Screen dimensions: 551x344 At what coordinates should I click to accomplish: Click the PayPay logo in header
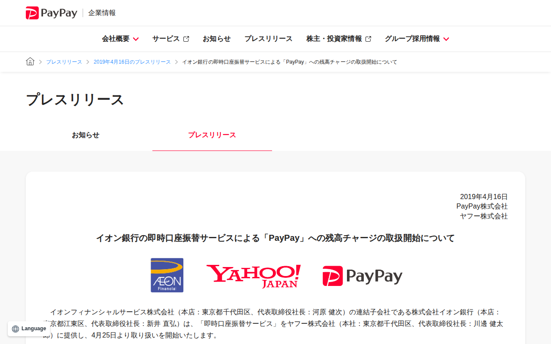51,13
